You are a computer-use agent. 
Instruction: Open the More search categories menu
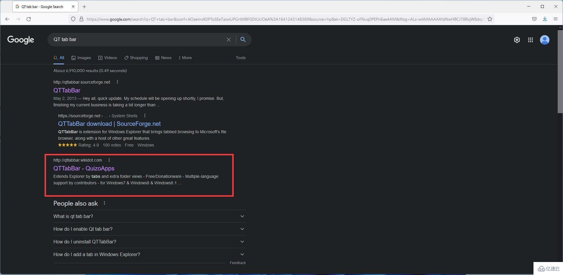click(185, 58)
